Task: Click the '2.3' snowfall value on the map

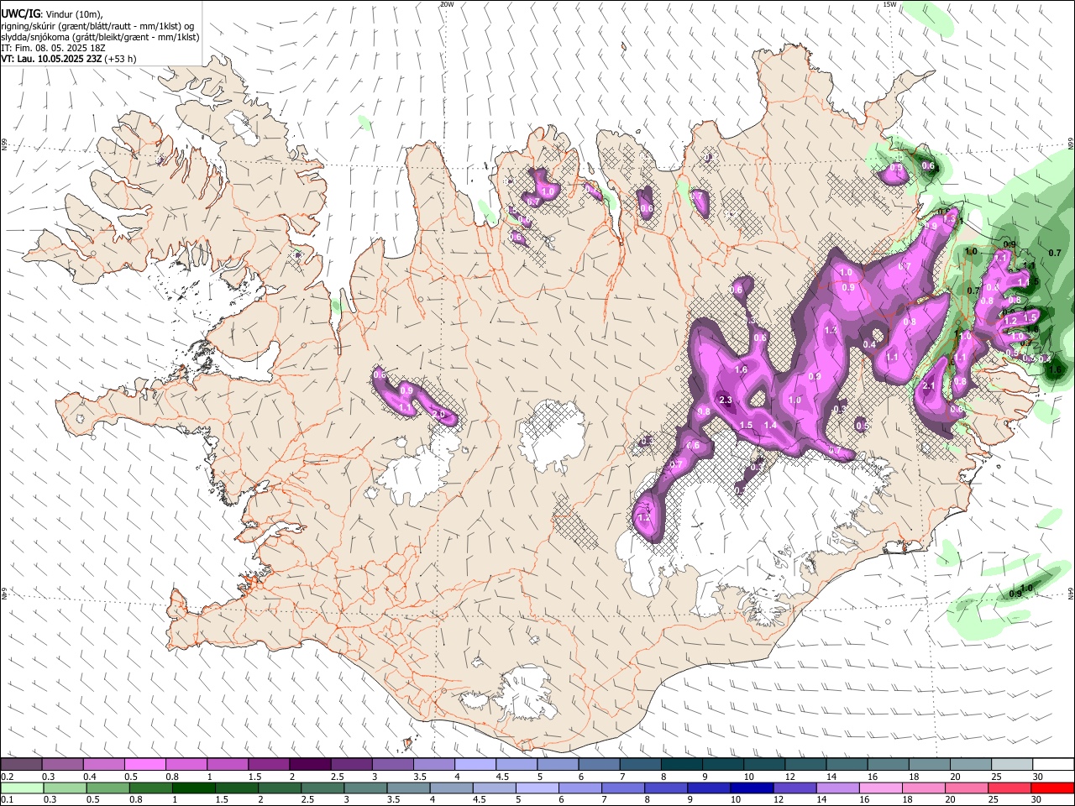Action: point(726,400)
